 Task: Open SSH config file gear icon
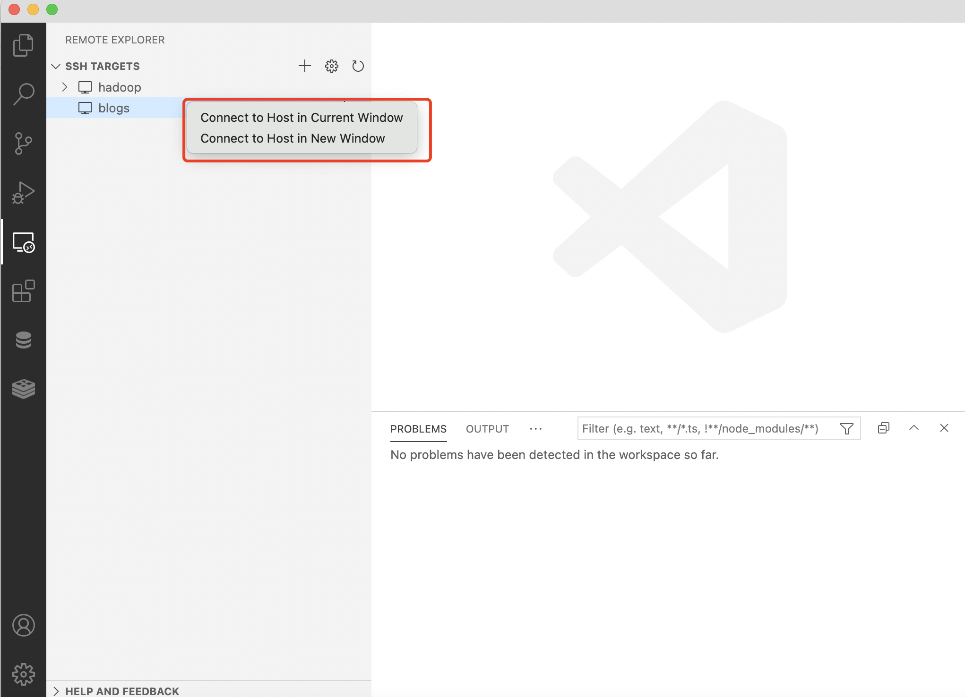[332, 66]
